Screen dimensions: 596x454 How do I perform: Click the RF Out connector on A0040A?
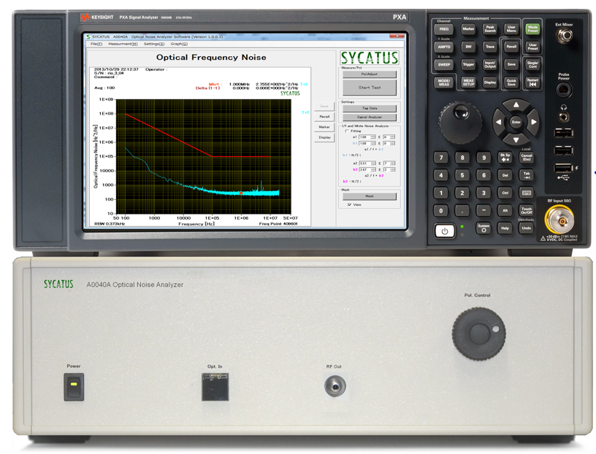(x=335, y=386)
